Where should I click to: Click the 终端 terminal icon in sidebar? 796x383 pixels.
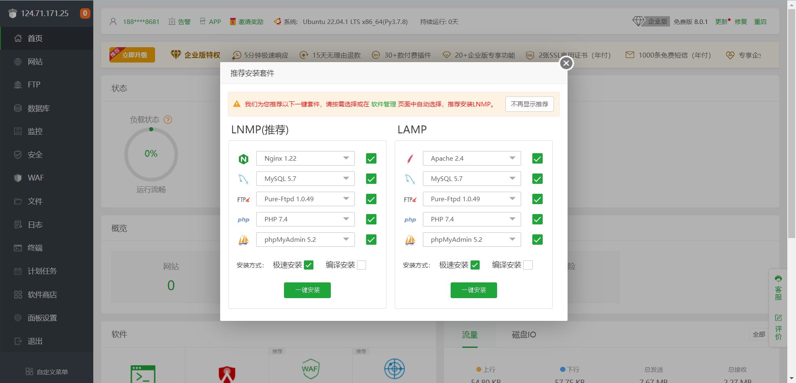(x=18, y=248)
